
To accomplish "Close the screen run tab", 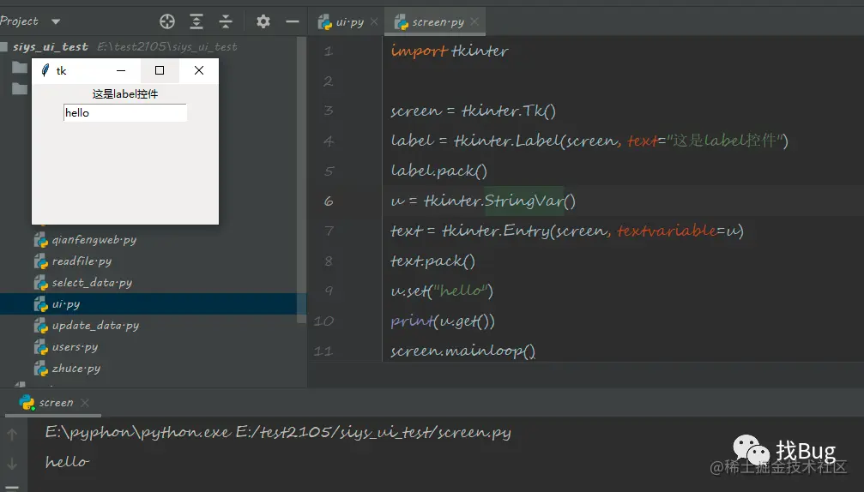I will point(85,403).
